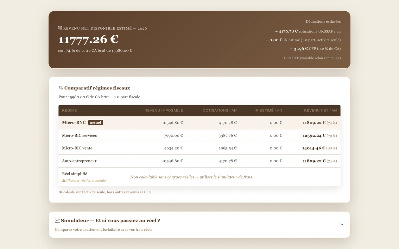Select the Micro-BIC vente regime name
Viewport: 399px width, 249px height.
click(x=77, y=148)
